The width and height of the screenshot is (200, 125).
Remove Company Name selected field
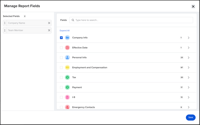click(49, 23)
